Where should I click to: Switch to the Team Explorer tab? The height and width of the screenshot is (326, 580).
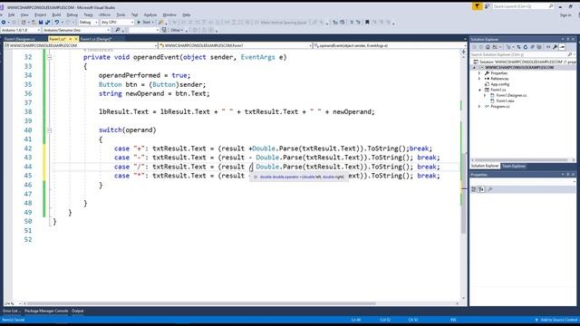(x=514, y=166)
